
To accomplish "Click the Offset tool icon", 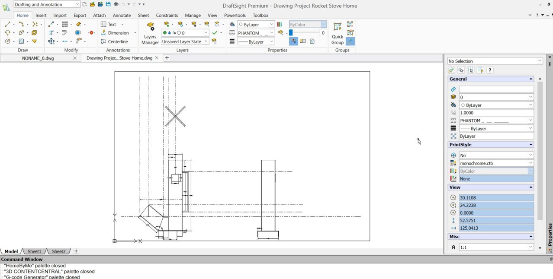I will (x=64, y=33).
